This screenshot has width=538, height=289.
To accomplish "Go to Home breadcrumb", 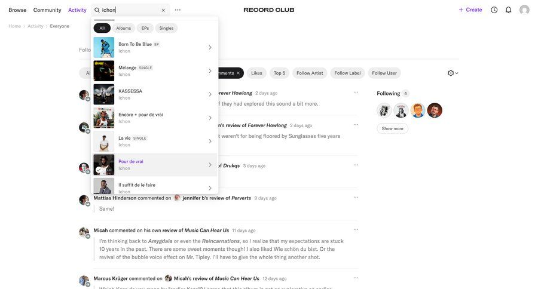I will click(x=15, y=26).
